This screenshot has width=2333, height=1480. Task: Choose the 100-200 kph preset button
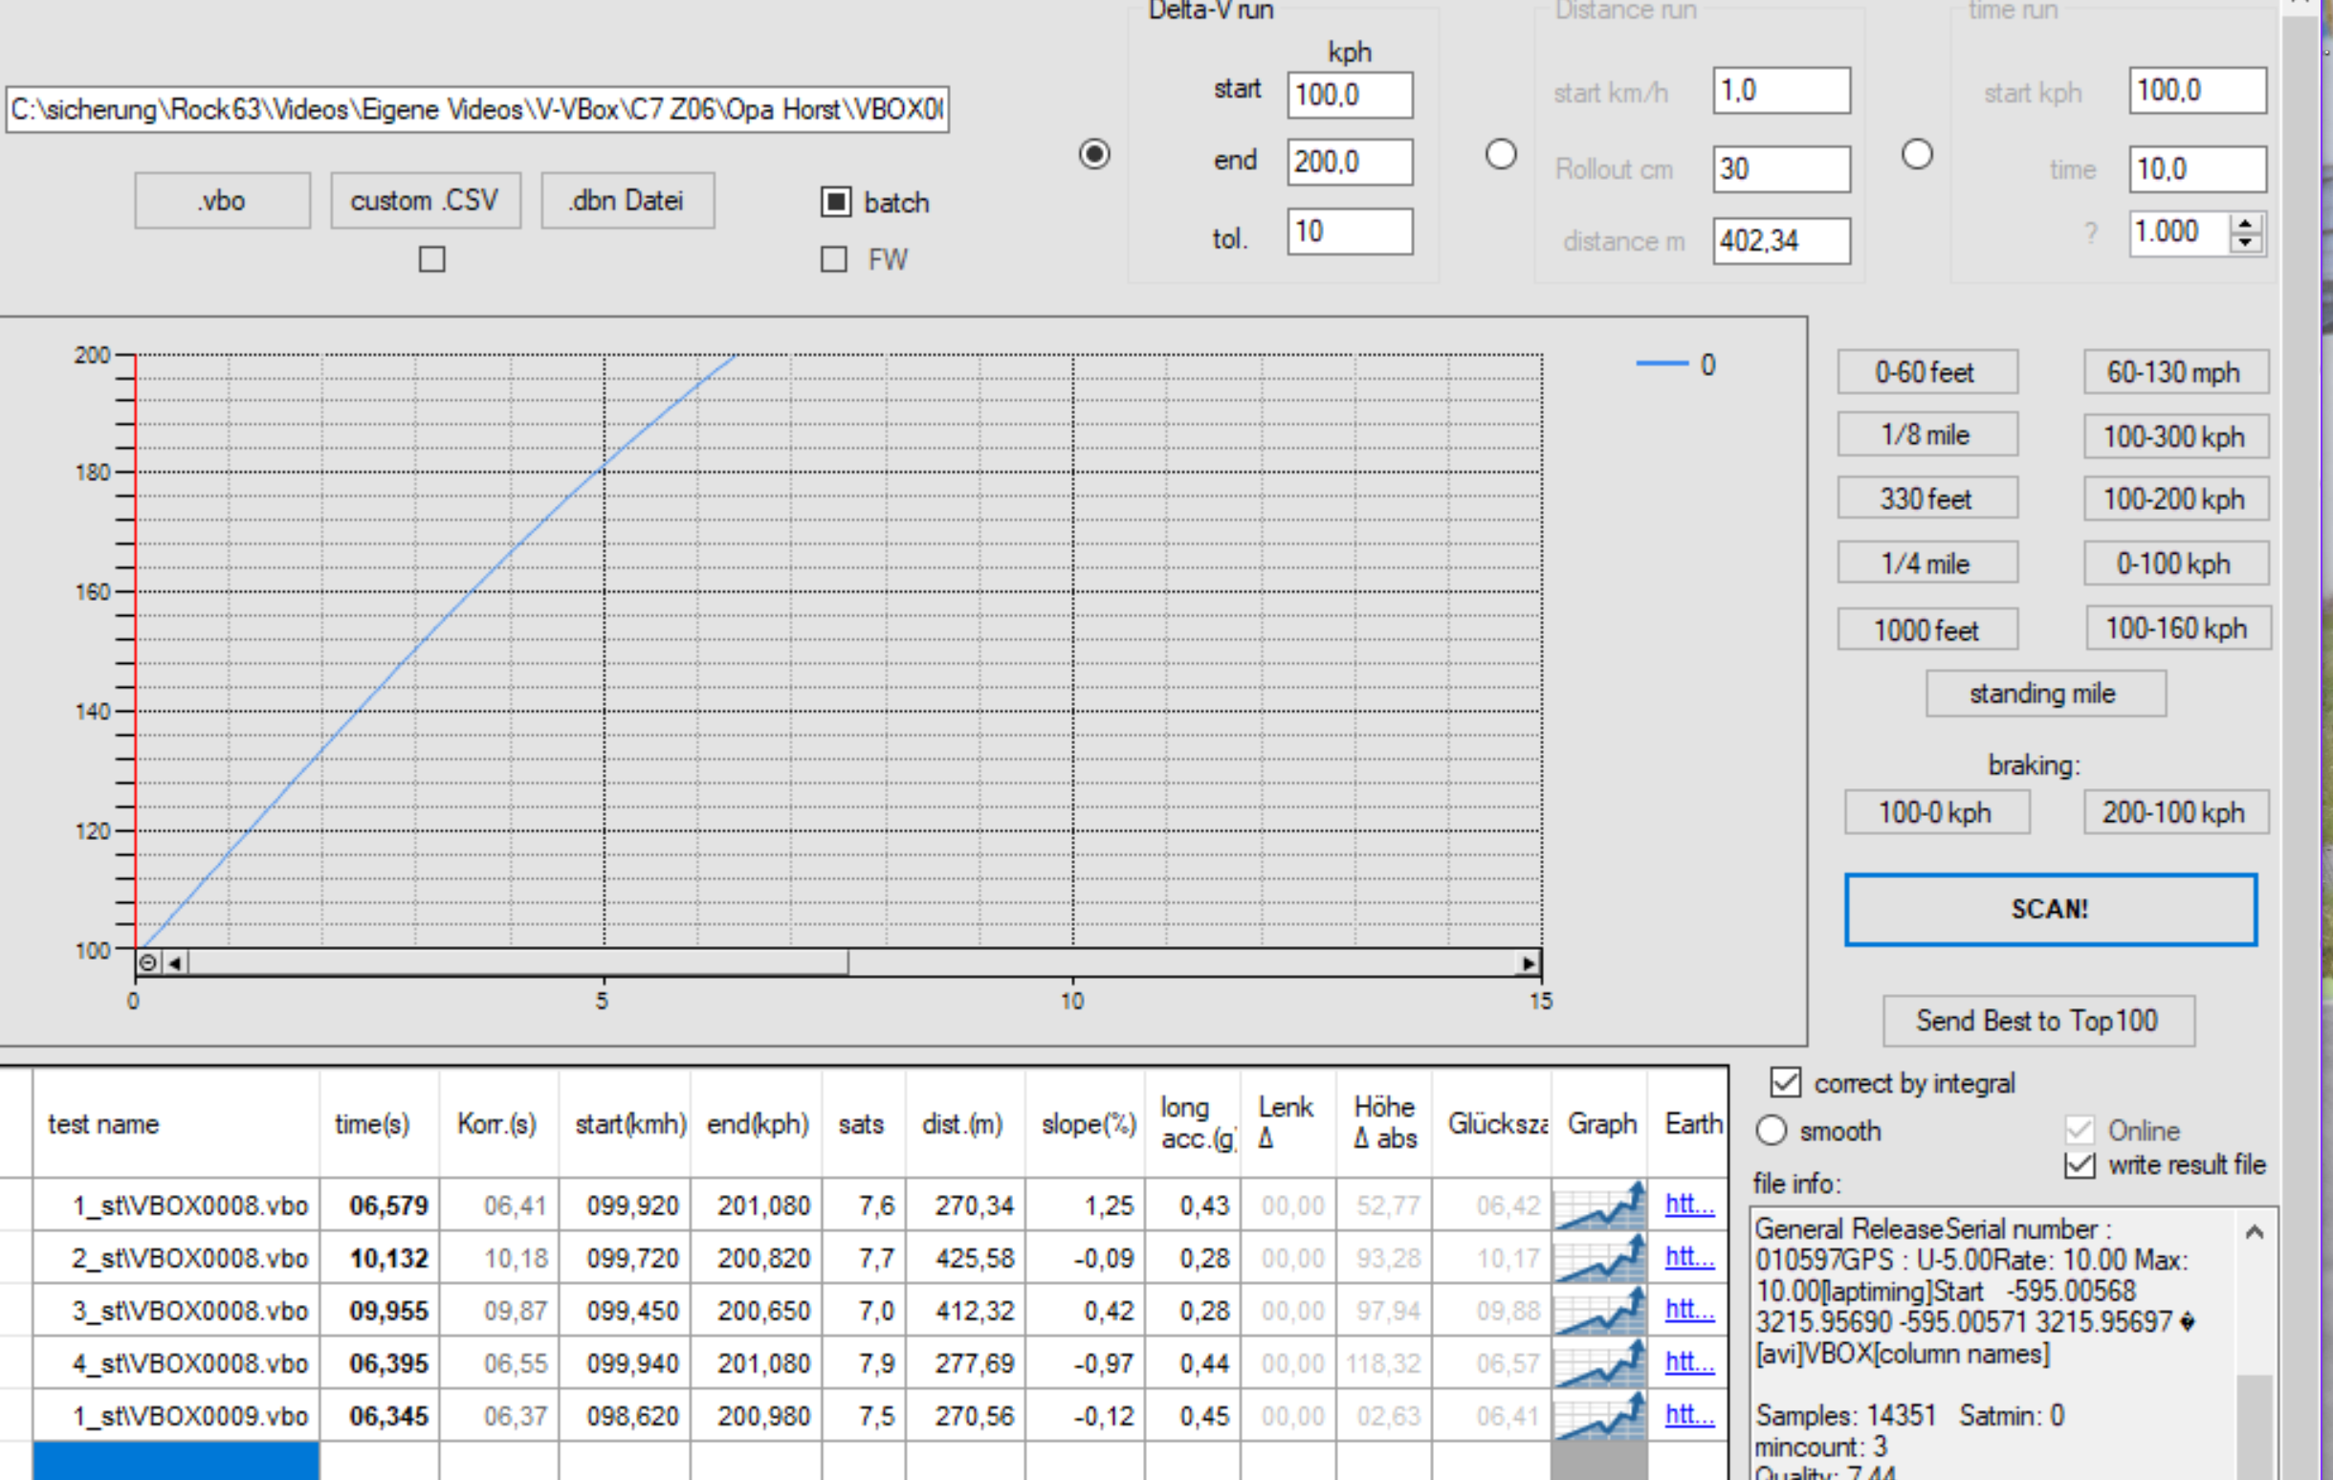[x=2174, y=499]
